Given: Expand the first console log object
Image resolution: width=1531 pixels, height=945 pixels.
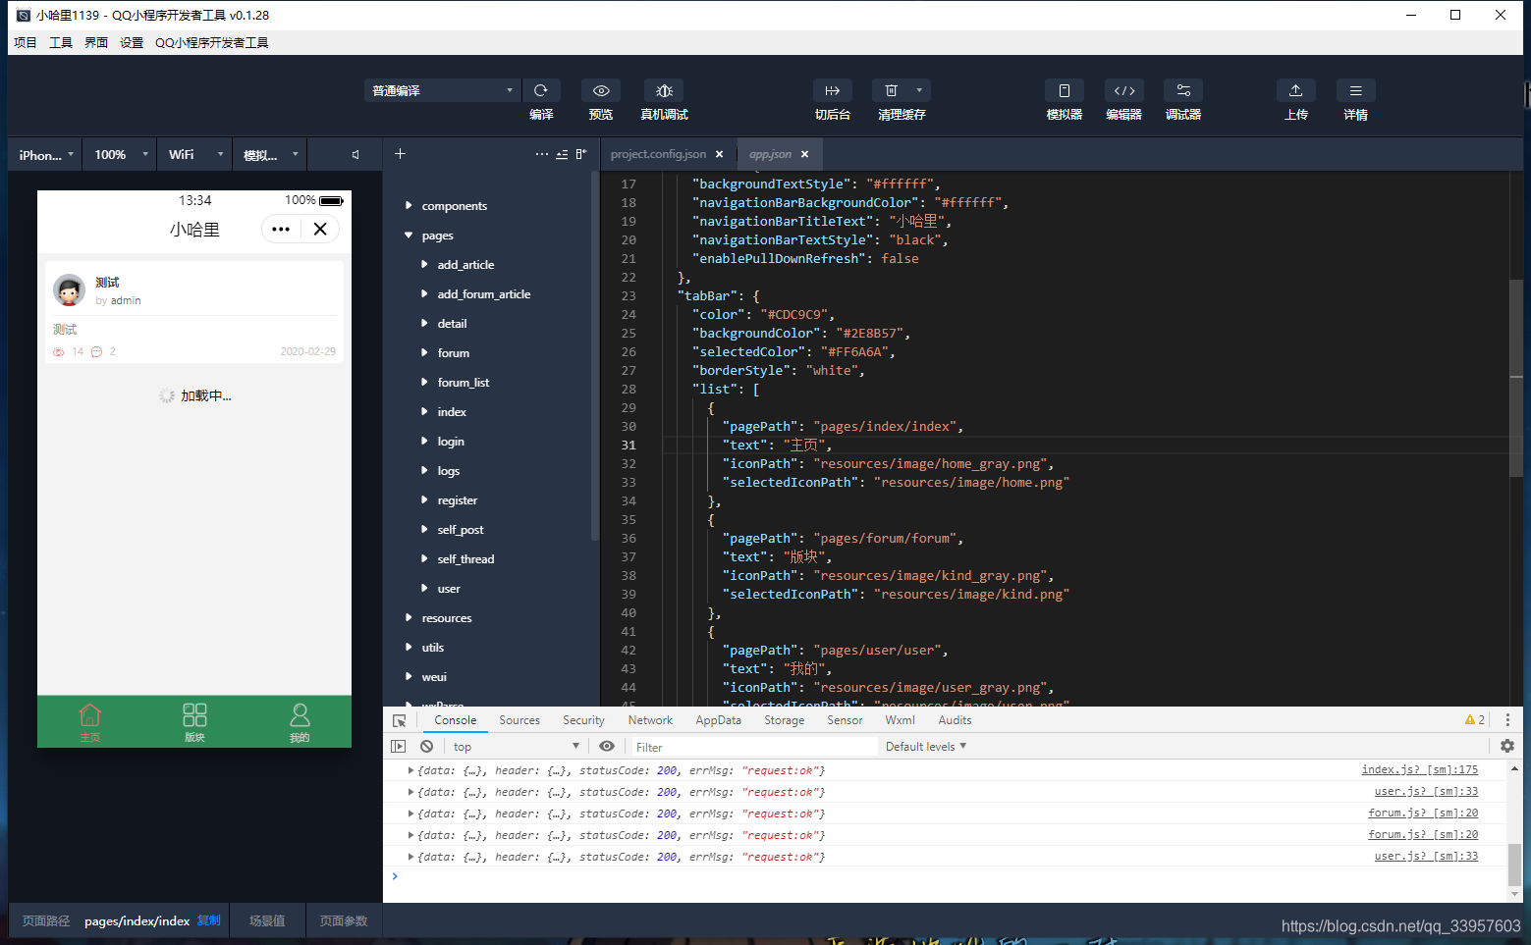Looking at the screenshot, I should click(x=410, y=770).
